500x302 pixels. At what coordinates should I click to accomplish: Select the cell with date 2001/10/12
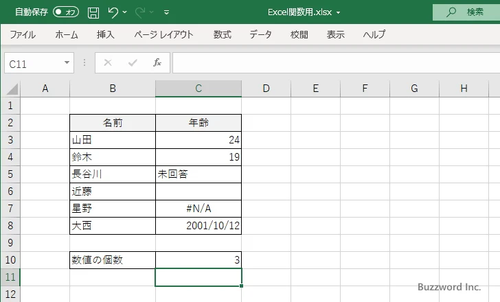coord(198,226)
